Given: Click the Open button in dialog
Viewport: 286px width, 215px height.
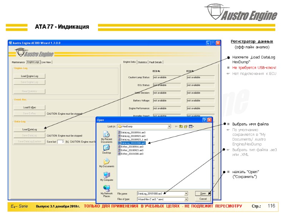Looking at the screenshot, I should pos(203,193).
